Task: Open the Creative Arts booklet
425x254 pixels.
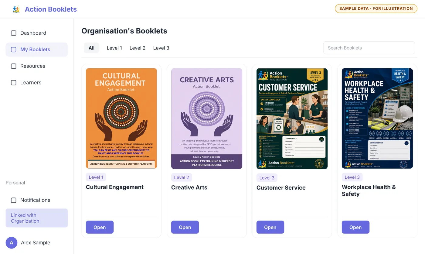Action: tap(185, 227)
